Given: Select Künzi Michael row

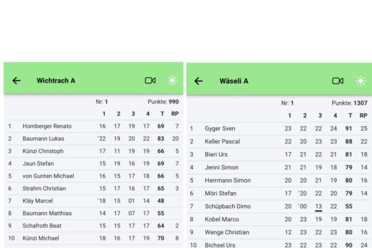Looking at the screenshot, I should pos(94,238).
